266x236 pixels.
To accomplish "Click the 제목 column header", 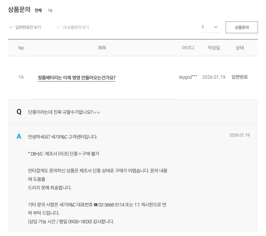I will [x=102, y=48].
